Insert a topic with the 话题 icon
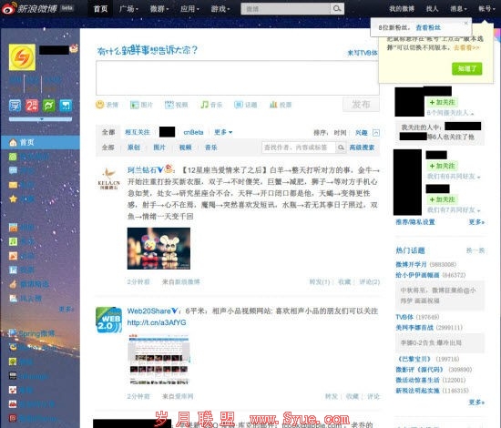The width and height of the screenshot is (501, 428). [239, 105]
